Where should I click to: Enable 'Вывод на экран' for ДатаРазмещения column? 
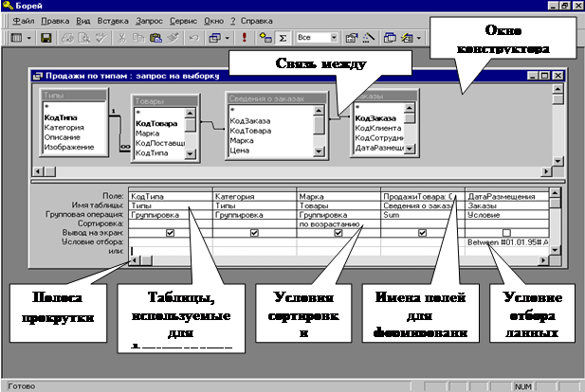506,233
